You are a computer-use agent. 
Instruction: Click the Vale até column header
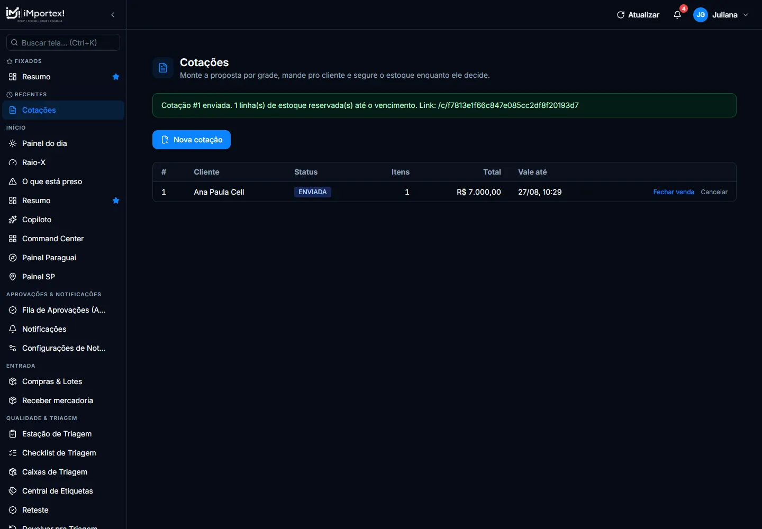coord(532,172)
